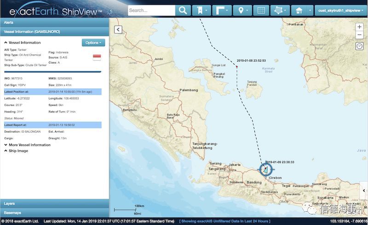This screenshot has width=368, height=225.
Task: Open the Alerts panel
Action: click(55, 22)
